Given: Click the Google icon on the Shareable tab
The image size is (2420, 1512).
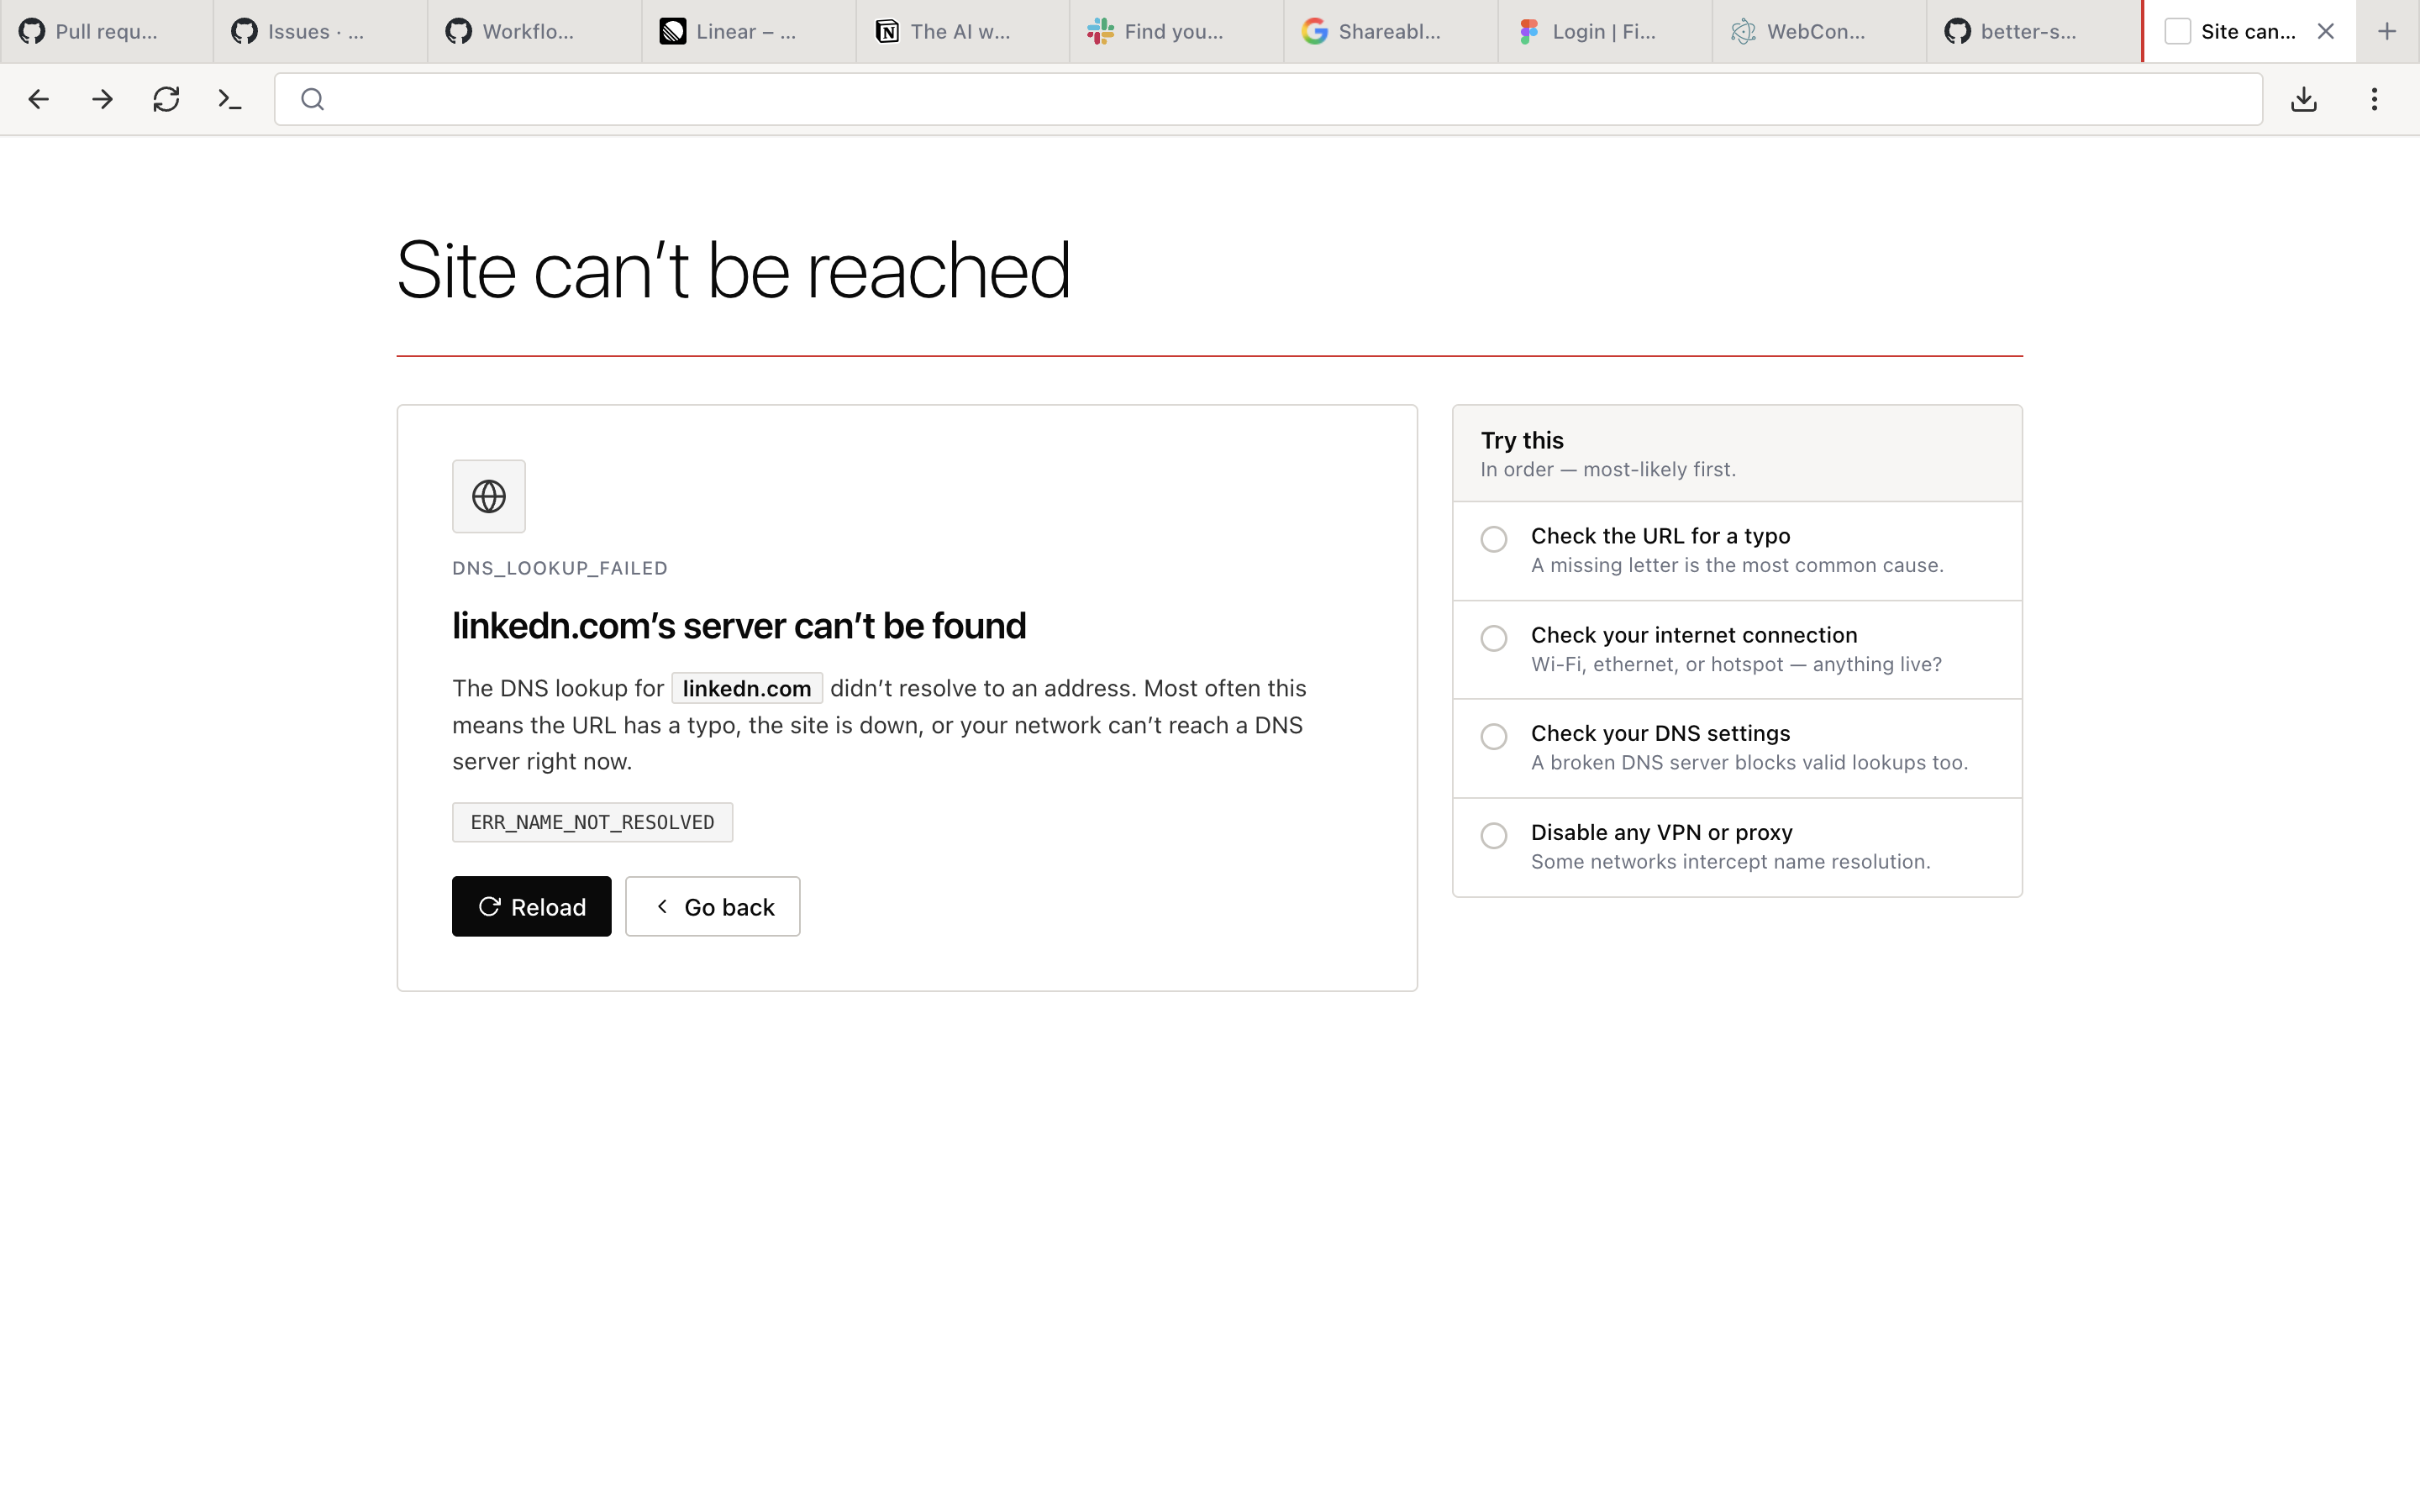Looking at the screenshot, I should pos(1315,31).
